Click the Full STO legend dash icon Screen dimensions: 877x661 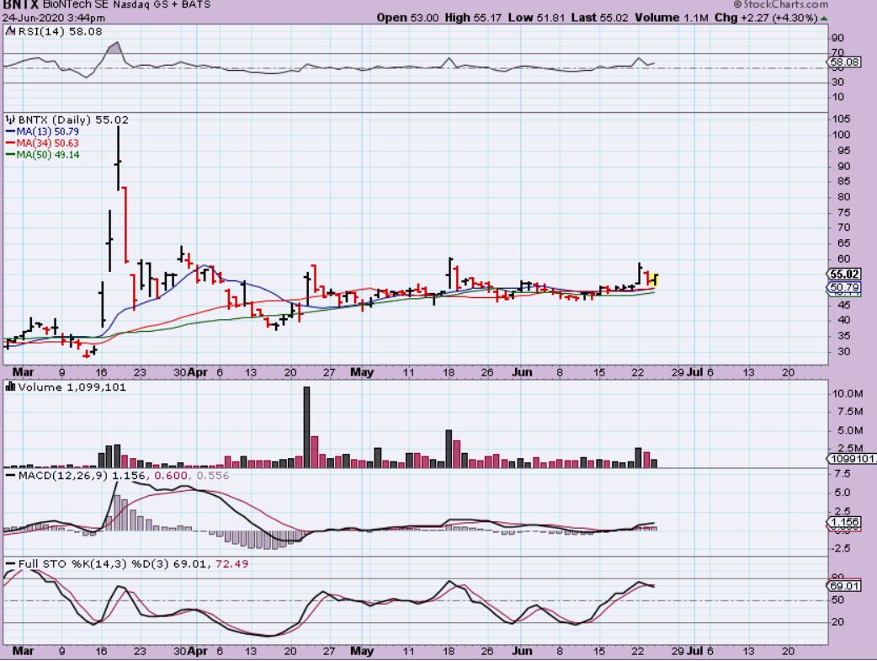click(9, 562)
